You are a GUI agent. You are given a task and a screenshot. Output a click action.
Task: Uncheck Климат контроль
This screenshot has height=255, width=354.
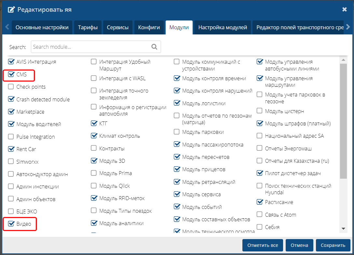(94, 136)
